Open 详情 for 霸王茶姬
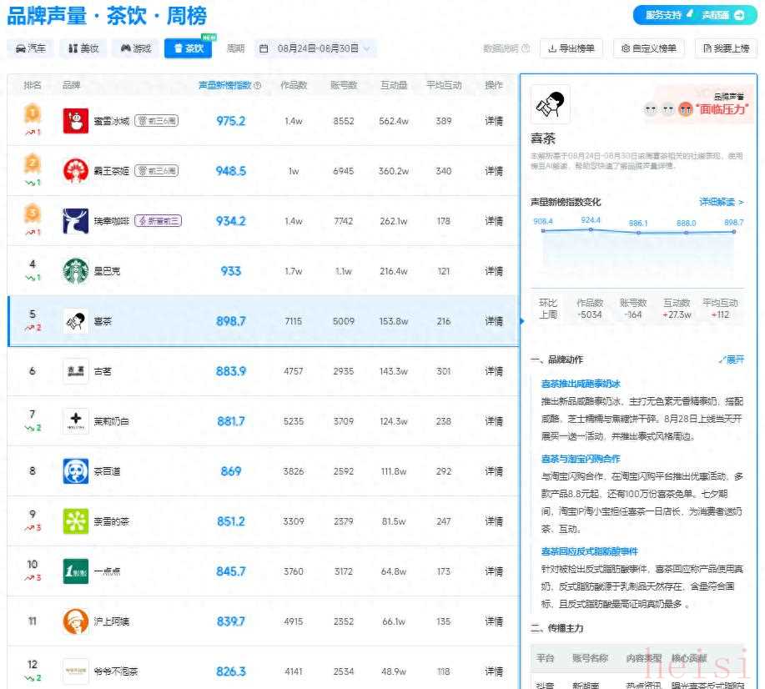 494,171
